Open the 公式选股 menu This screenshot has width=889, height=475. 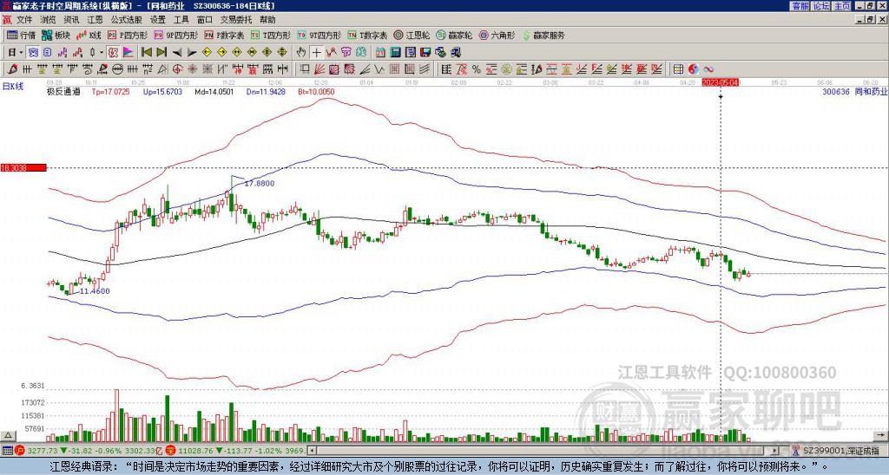(127, 20)
